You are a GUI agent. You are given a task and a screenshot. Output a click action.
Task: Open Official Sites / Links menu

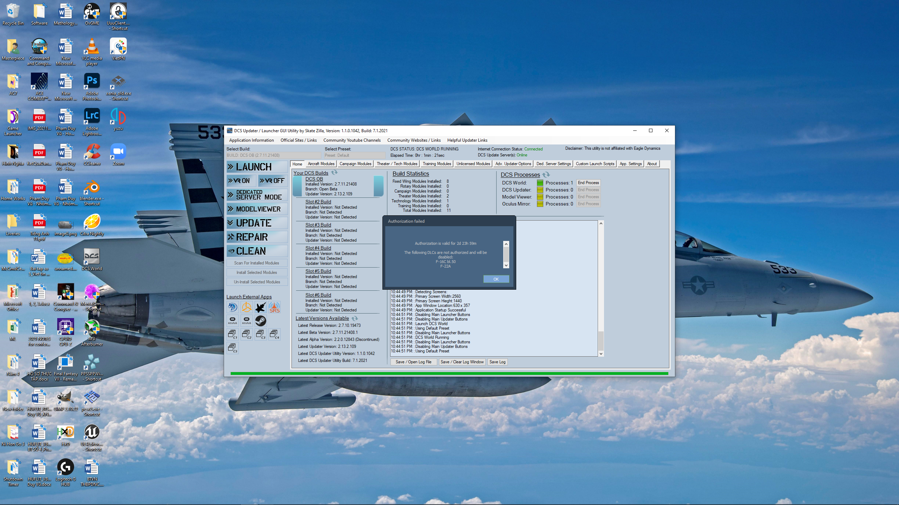298,140
